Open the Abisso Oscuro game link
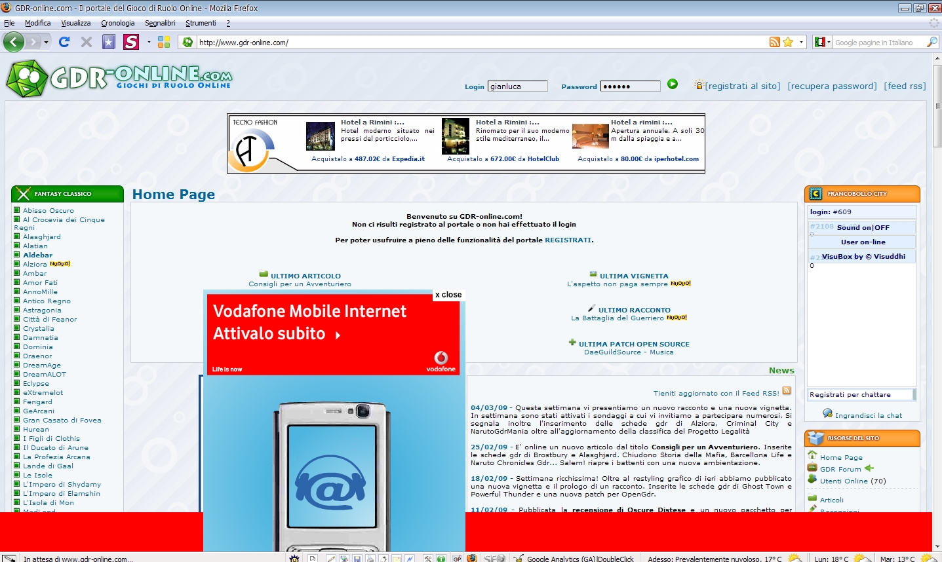Screen dimensions: 942x562 click(49, 210)
